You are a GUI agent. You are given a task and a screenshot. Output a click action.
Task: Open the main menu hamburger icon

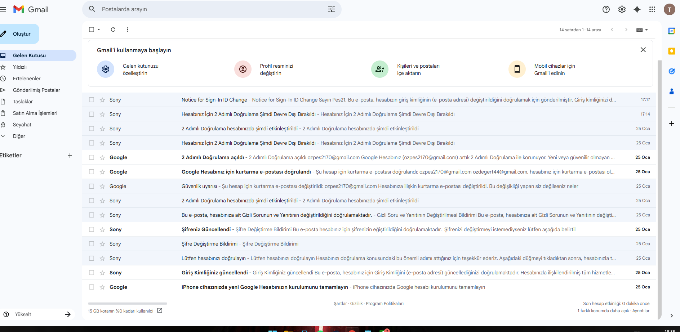(3, 9)
